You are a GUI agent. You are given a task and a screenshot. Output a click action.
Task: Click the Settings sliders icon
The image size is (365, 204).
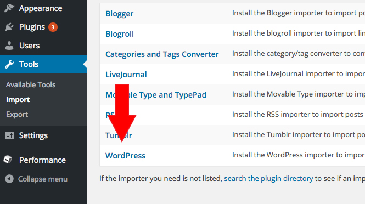[x=9, y=135]
